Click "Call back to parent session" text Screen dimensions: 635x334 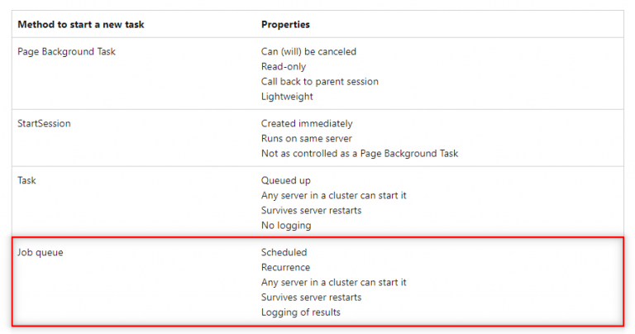point(320,81)
